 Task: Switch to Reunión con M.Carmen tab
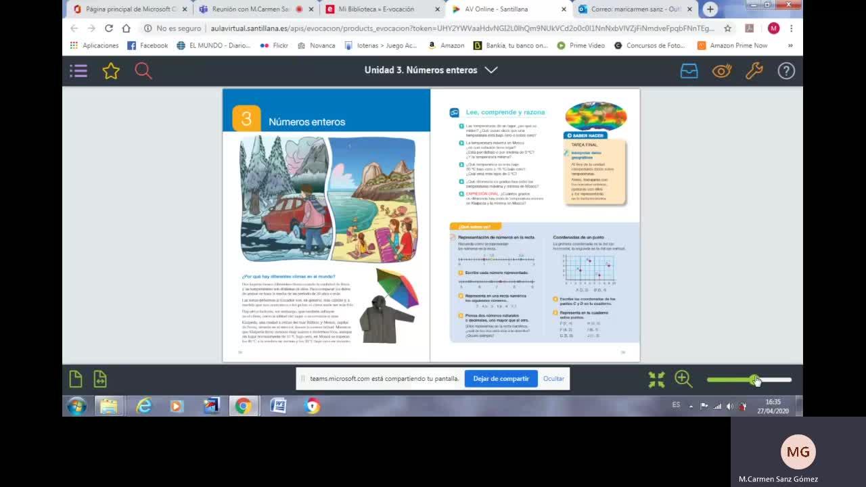[256, 9]
